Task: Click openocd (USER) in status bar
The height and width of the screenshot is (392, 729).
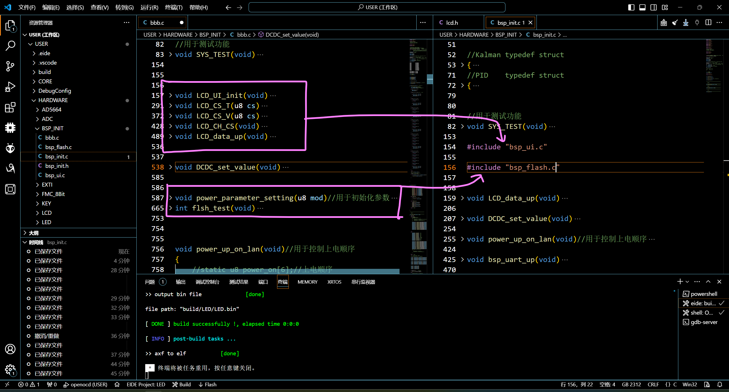Action: tap(85, 385)
